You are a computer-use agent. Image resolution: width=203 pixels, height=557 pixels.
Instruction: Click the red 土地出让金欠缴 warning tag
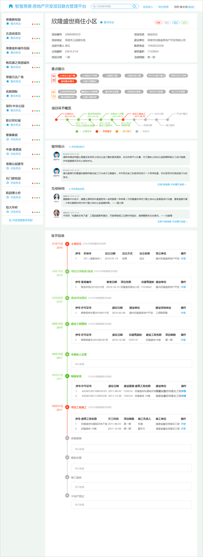pos(67,76)
